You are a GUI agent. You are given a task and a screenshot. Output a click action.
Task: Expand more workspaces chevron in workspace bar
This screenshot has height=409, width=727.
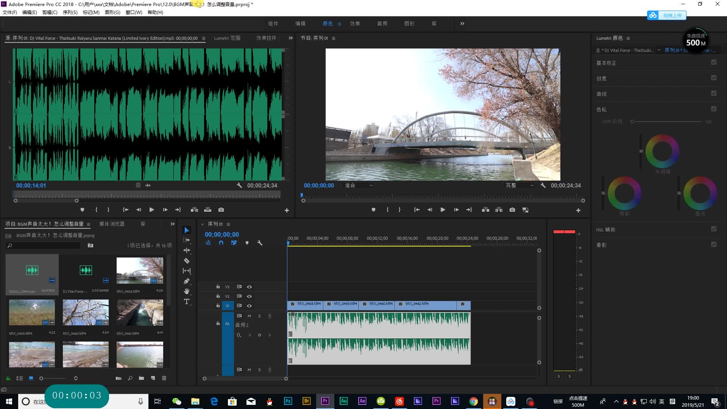(x=462, y=23)
